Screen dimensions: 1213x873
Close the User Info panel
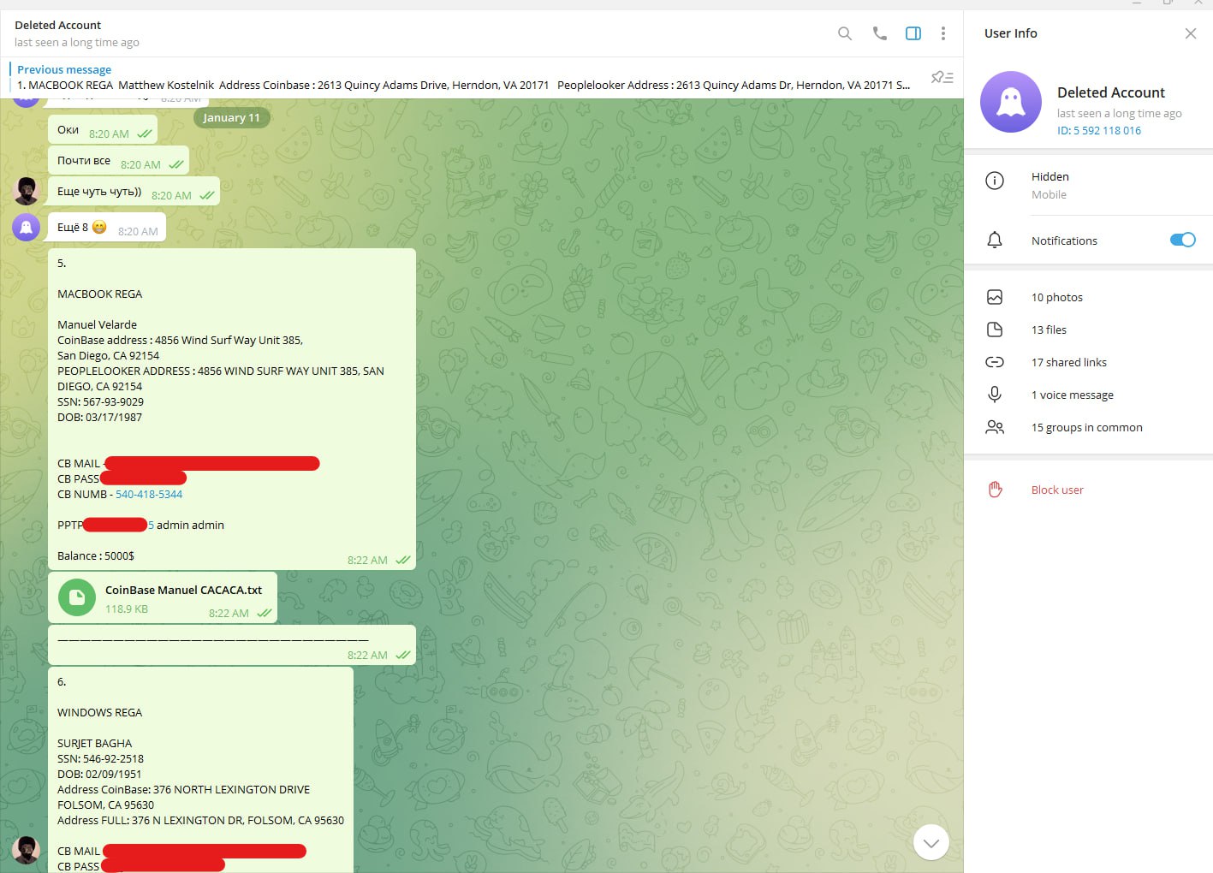coord(1191,33)
